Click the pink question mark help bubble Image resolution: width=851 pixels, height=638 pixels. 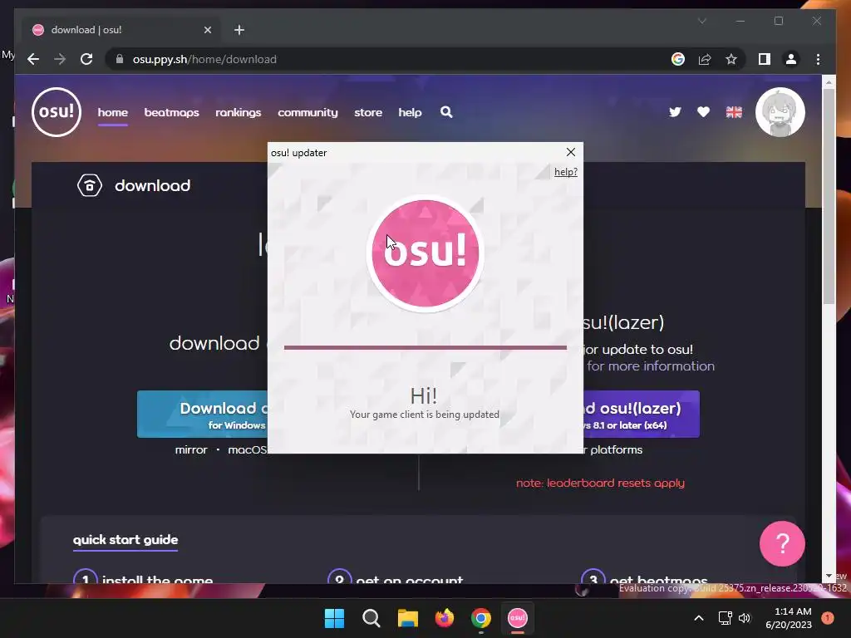[x=782, y=543]
